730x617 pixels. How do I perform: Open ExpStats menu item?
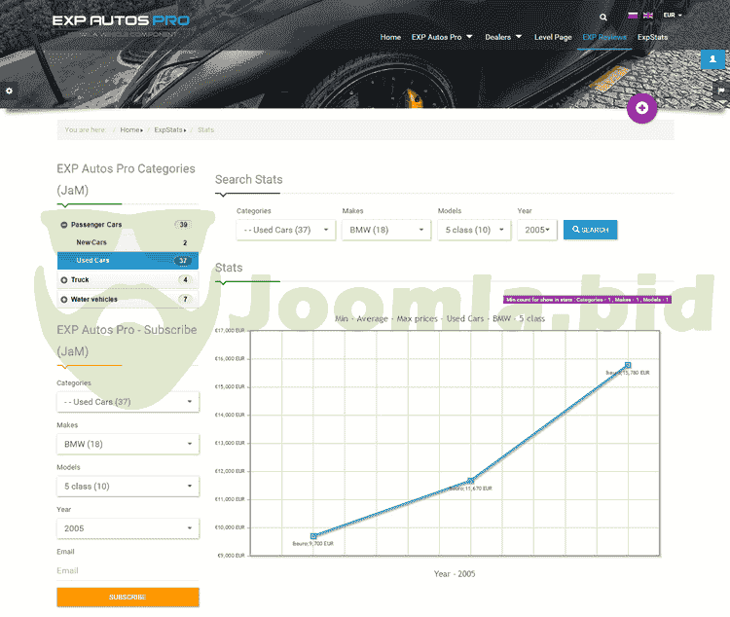(x=652, y=37)
